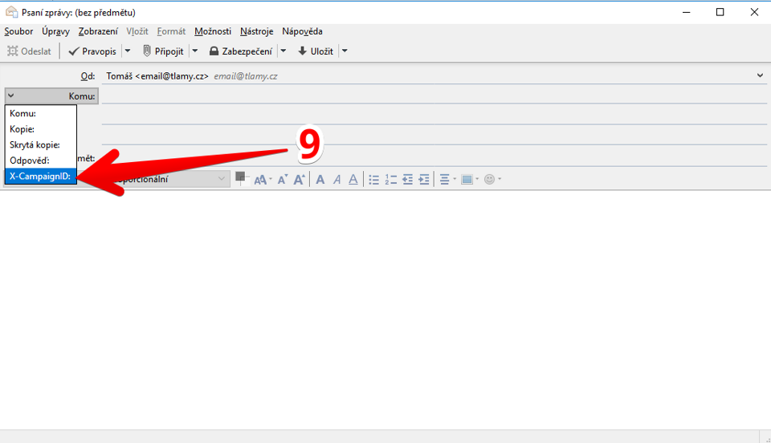
Task: Insert a bulleted list
Action: [x=373, y=180]
